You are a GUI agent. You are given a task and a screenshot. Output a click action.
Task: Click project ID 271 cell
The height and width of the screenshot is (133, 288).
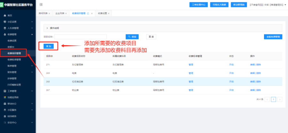48,64
